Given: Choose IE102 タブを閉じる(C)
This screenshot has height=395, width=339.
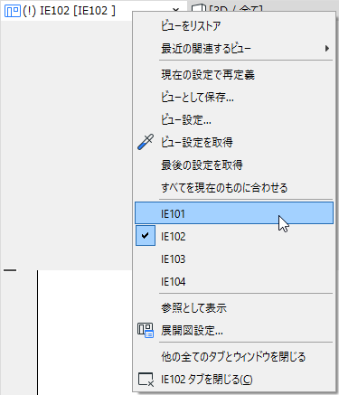Looking at the screenshot, I should pyautogui.click(x=234, y=380).
